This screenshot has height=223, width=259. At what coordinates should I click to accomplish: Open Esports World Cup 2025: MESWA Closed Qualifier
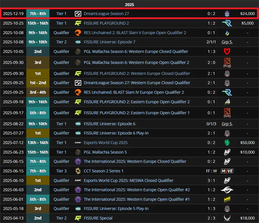[129, 180]
